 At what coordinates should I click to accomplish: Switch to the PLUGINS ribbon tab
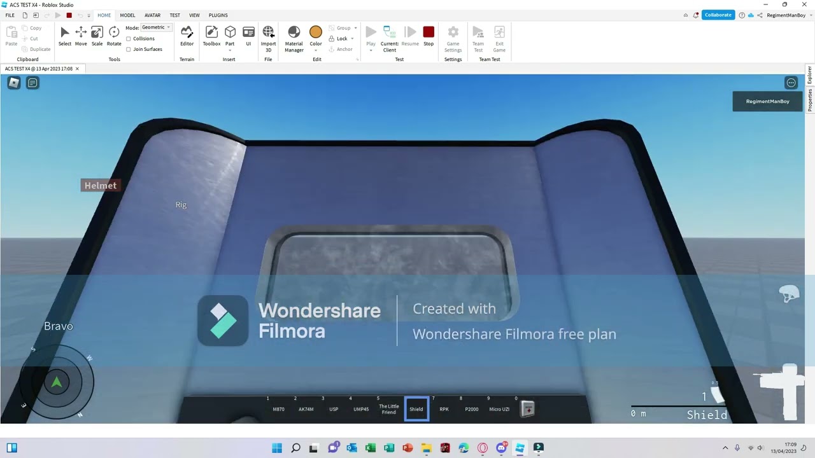pyautogui.click(x=218, y=15)
